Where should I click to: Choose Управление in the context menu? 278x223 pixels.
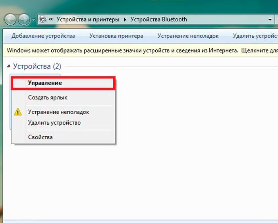click(x=45, y=83)
